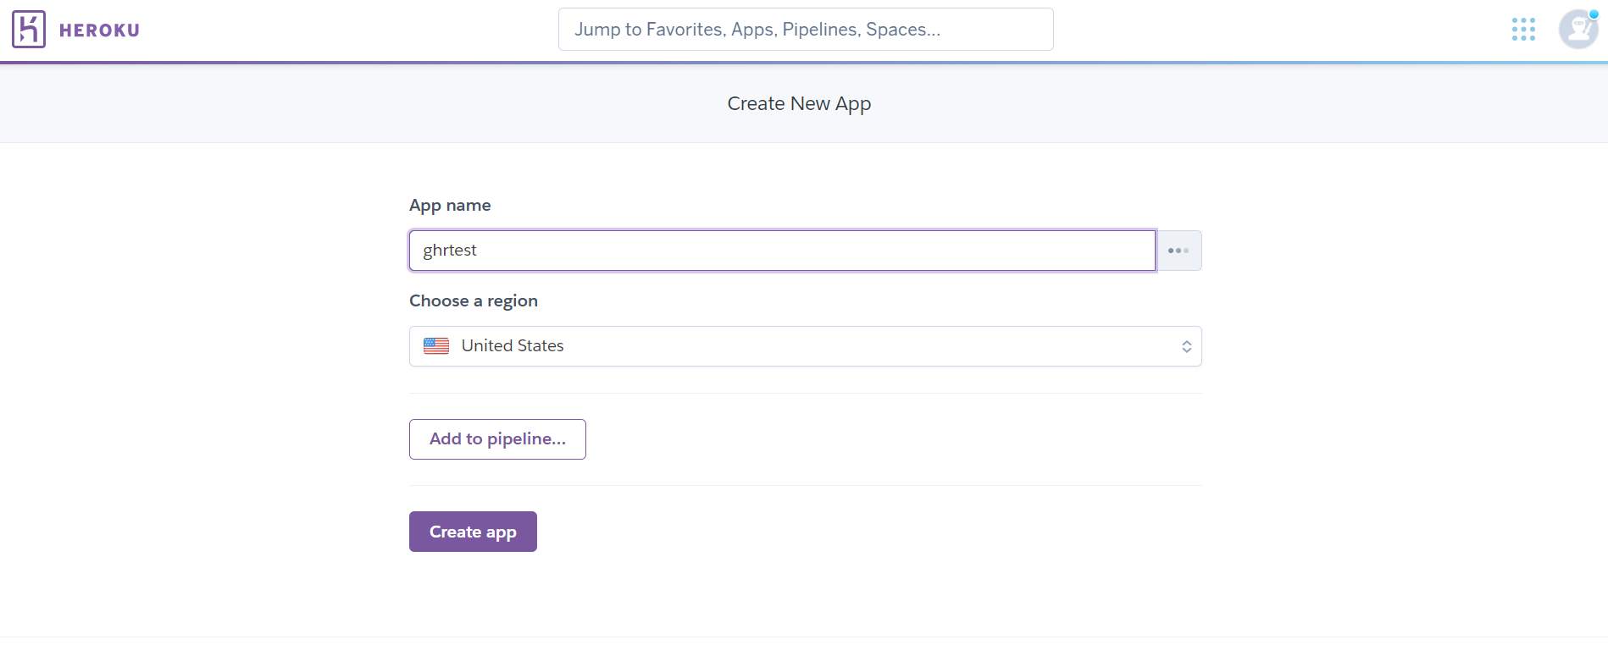Screen dimensions: 1608x645
Task: Open the user avatar account menu
Action: pyautogui.click(x=1578, y=30)
